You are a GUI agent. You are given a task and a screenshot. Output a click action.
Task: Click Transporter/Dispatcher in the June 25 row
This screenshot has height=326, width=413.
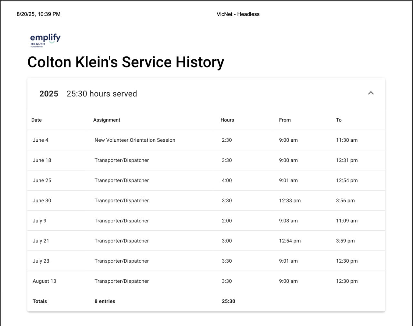pyautogui.click(x=122, y=180)
